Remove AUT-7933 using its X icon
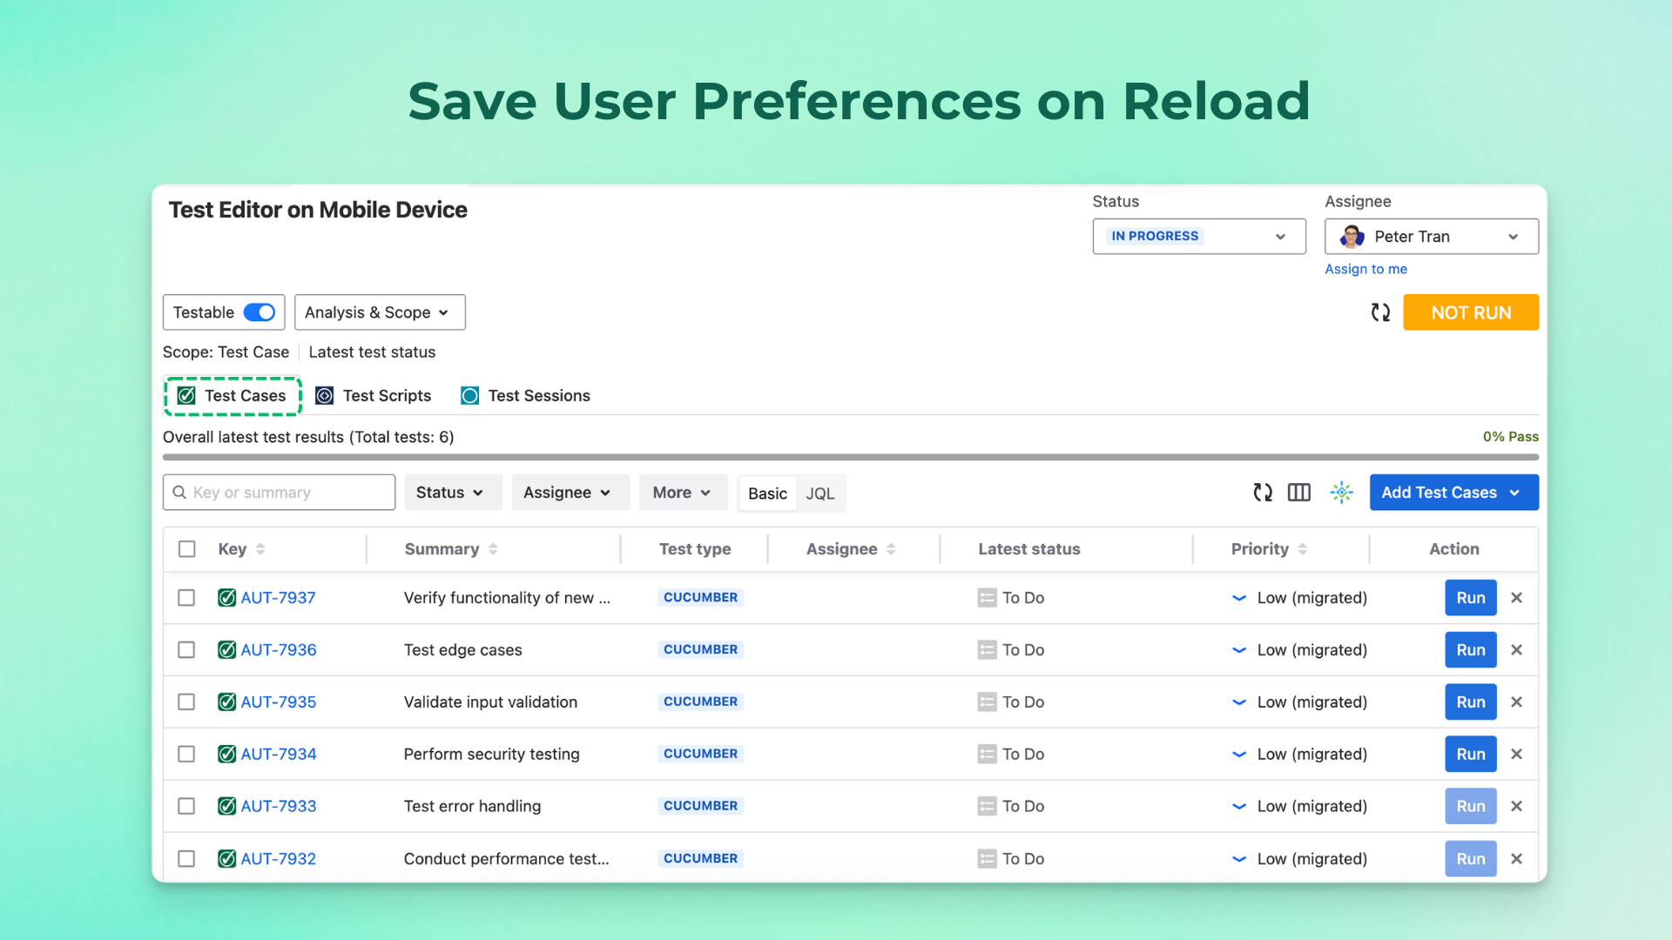Image resolution: width=1672 pixels, height=940 pixels. (1516, 806)
